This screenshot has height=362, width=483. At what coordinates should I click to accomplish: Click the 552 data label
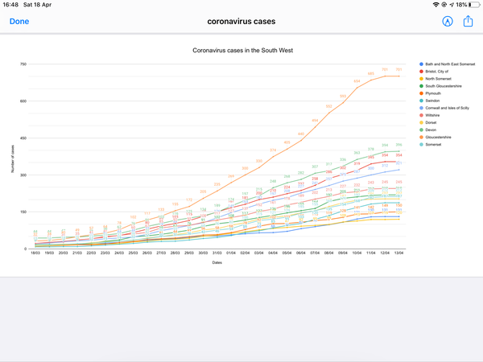(329, 106)
